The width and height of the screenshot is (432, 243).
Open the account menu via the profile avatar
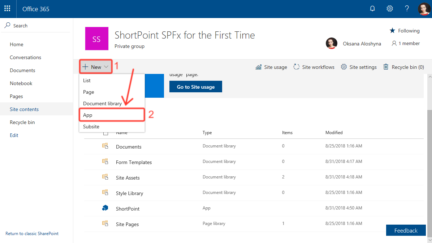(x=424, y=9)
